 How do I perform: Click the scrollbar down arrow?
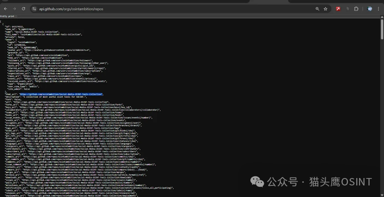(x=382, y=195)
